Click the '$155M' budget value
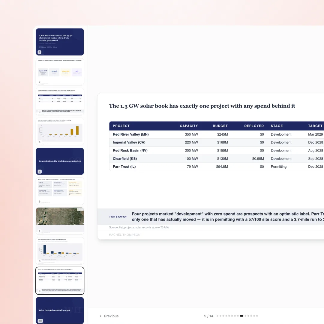324x324 pixels. 222,150
